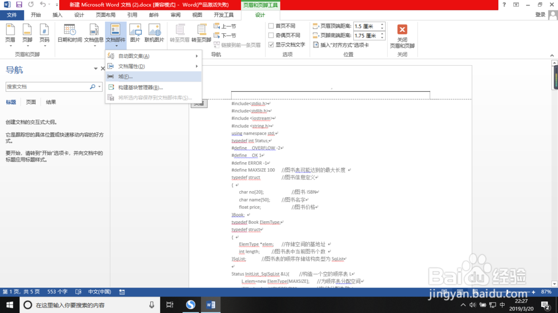Click the Redo icon in quick access
This screenshot has width=558, height=313.
pyautogui.click(x=31, y=4)
